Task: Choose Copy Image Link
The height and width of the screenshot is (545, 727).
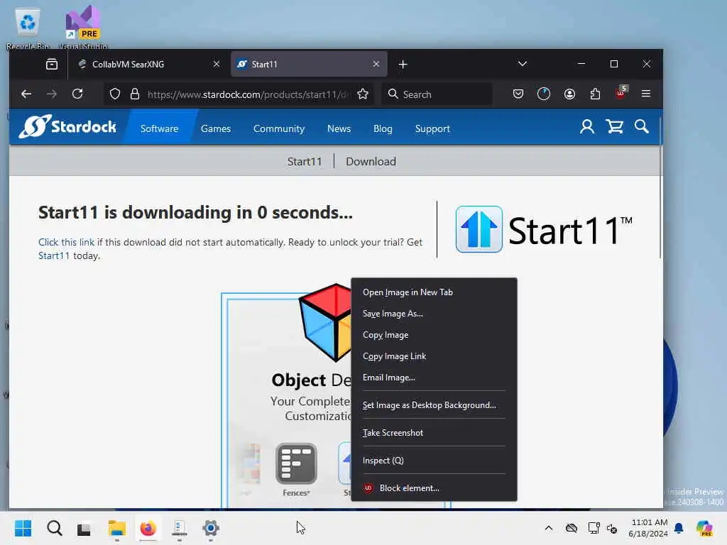Action: point(434,356)
